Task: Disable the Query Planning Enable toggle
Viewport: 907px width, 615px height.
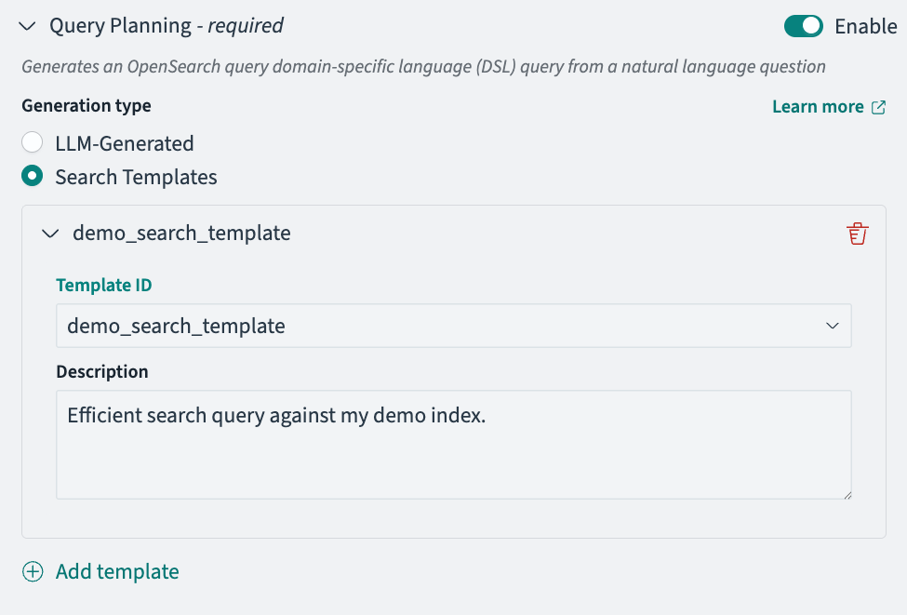Action: pos(804,26)
